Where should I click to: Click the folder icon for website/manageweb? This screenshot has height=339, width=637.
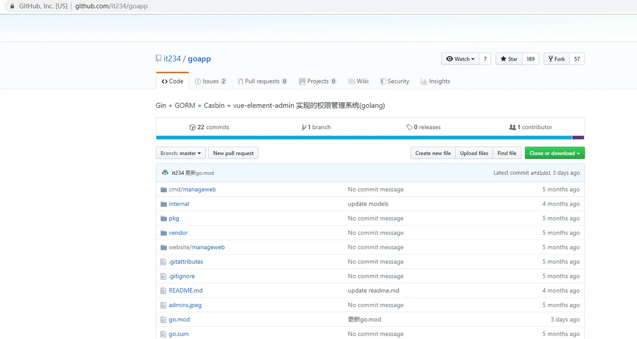click(x=164, y=247)
